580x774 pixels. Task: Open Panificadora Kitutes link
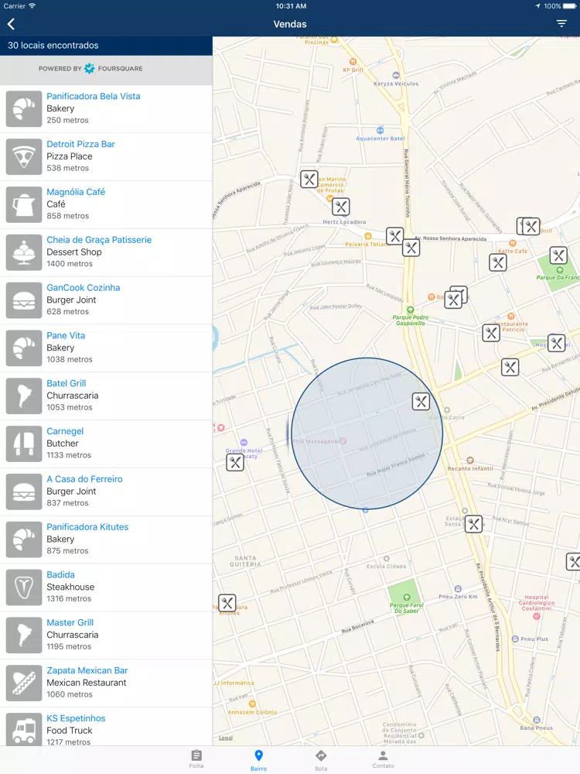(x=87, y=527)
